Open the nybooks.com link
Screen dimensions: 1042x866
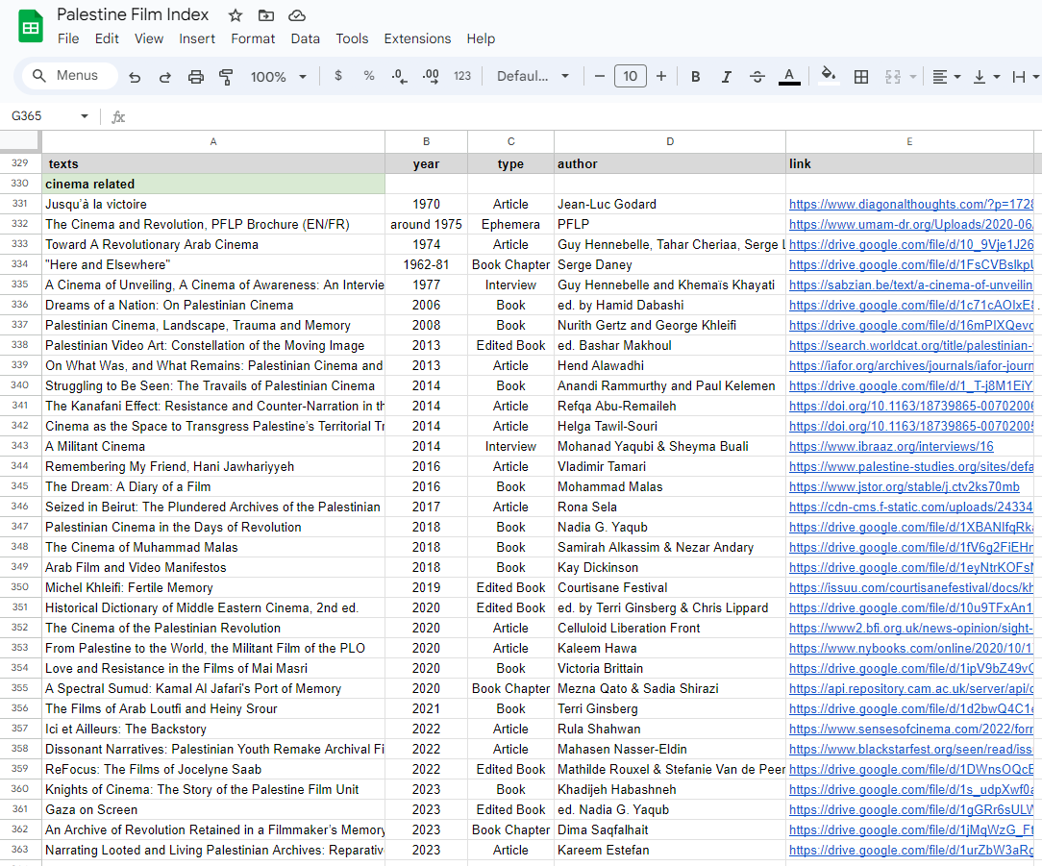coord(910,649)
